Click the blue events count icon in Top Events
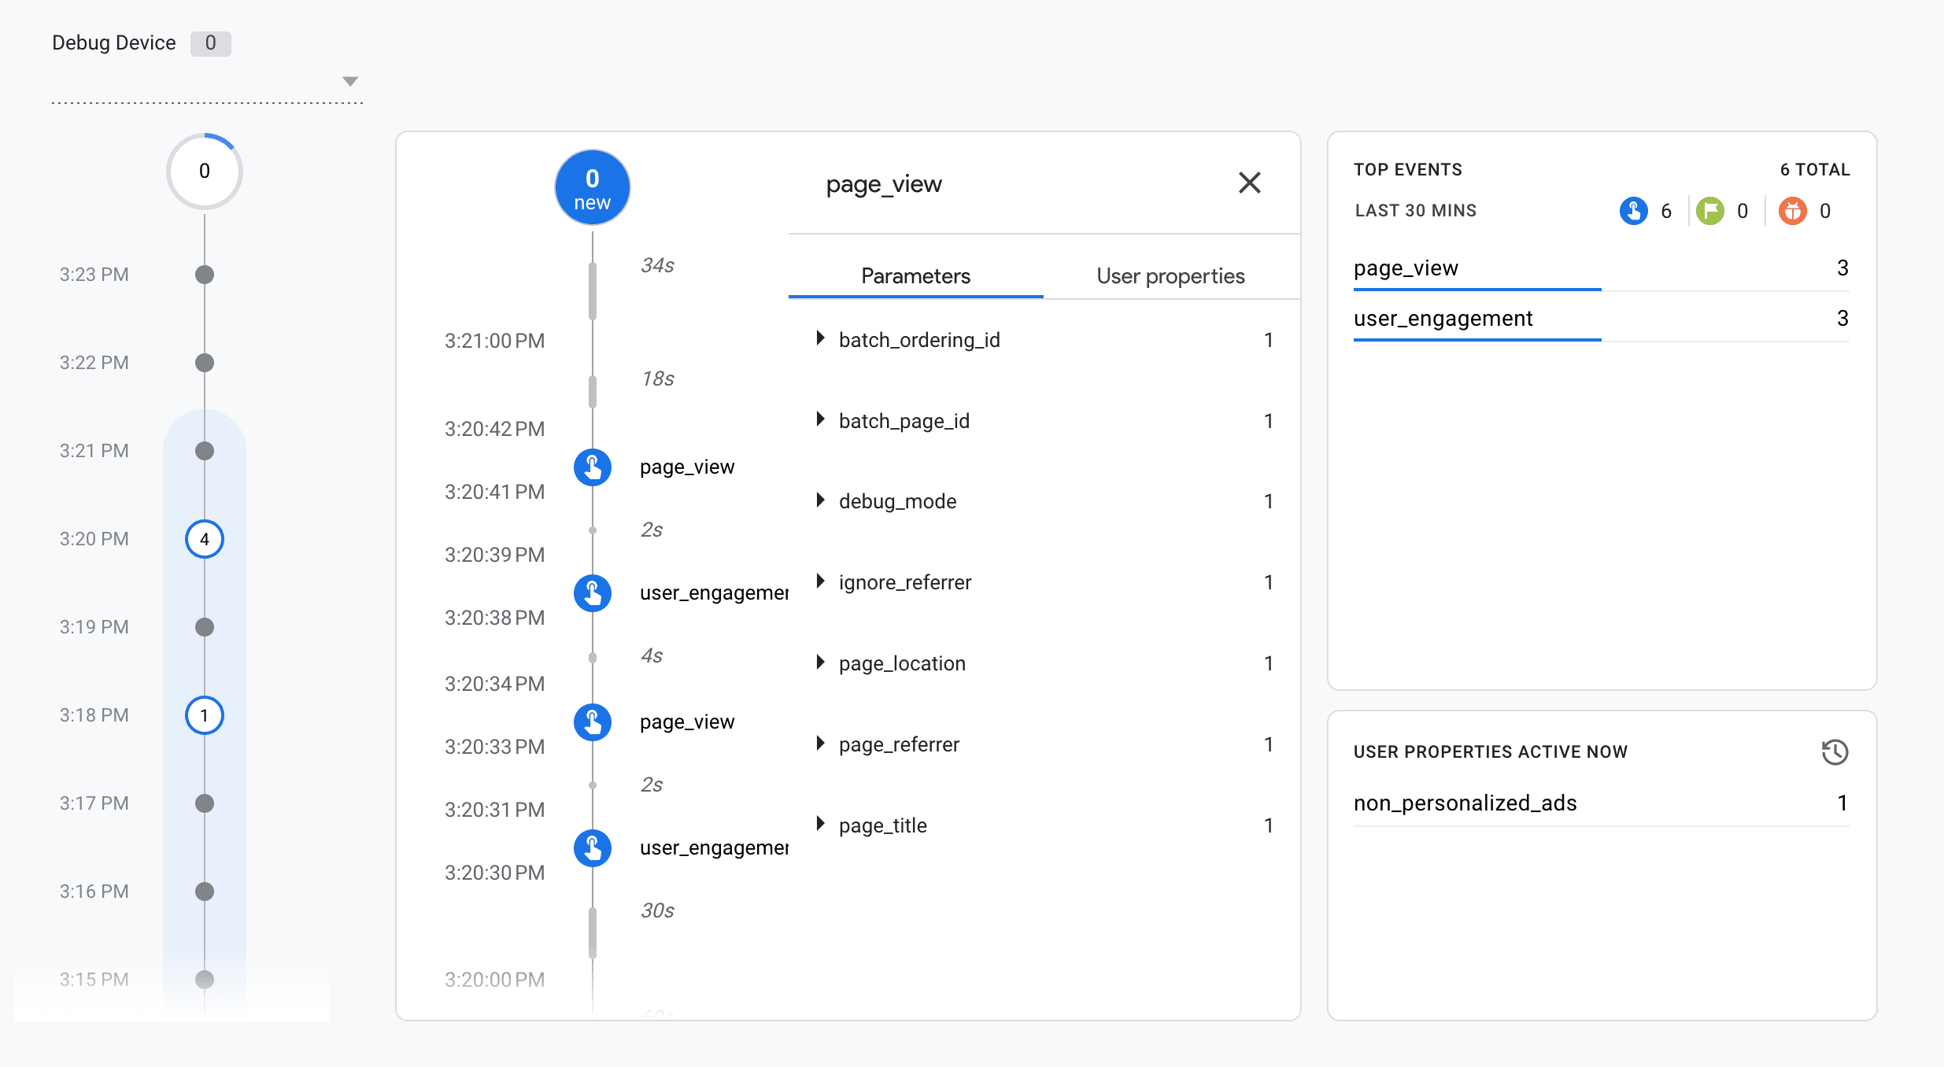Image resolution: width=1944 pixels, height=1067 pixels. click(x=1634, y=211)
